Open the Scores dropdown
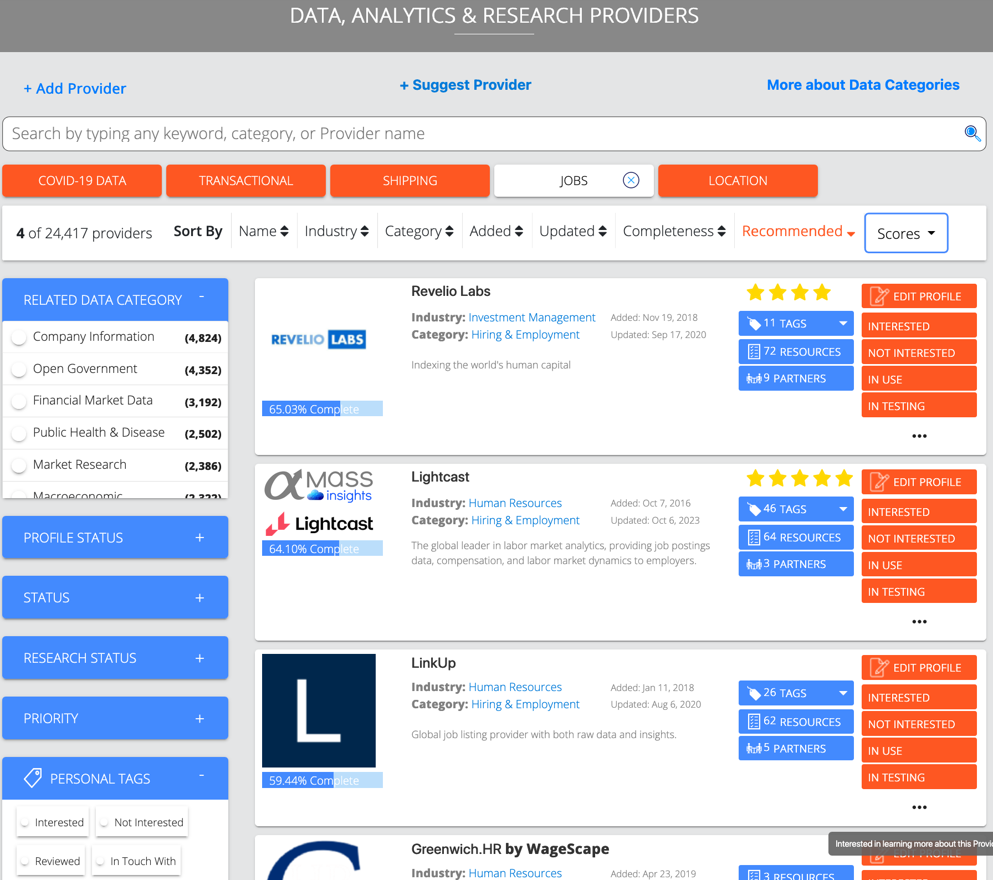This screenshot has width=993, height=880. pos(906,233)
